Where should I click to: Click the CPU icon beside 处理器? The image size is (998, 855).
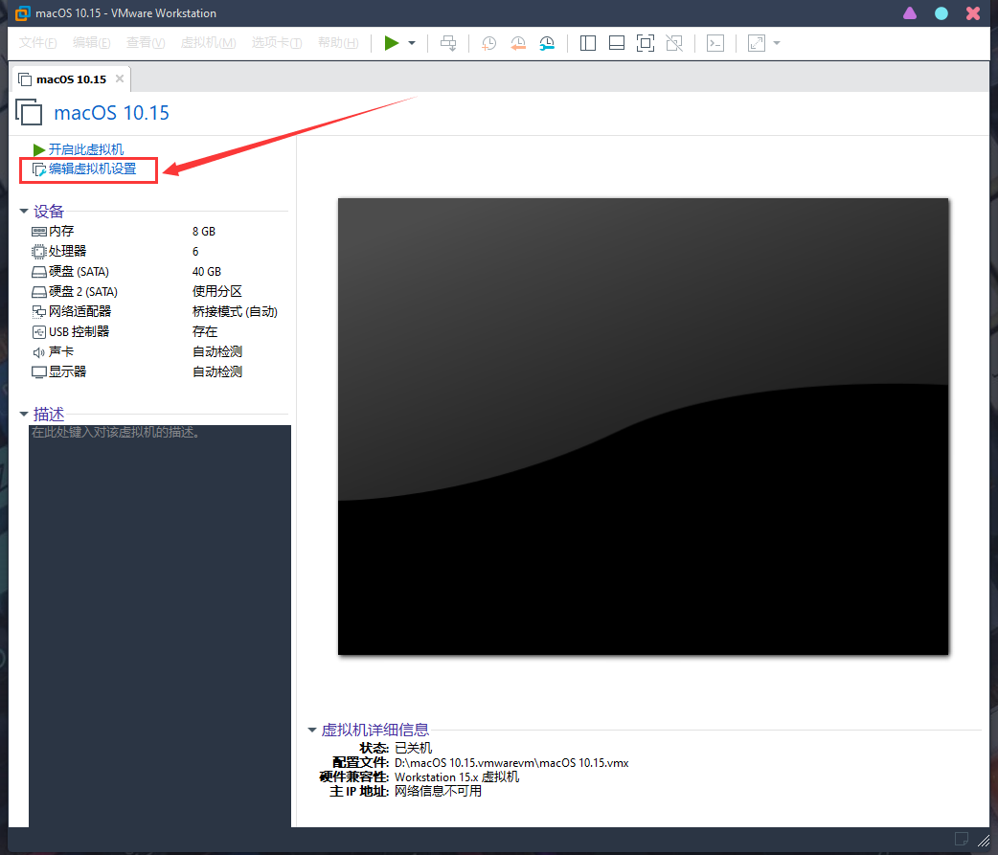[39, 251]
